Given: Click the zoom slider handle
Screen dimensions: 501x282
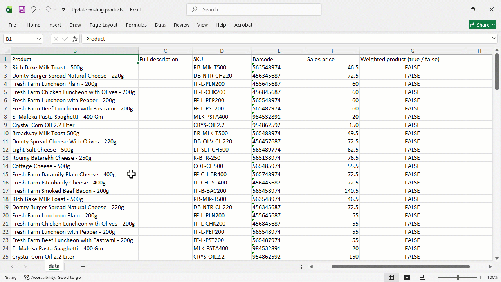Looking at the screenshot, I should tap(458, 277).
